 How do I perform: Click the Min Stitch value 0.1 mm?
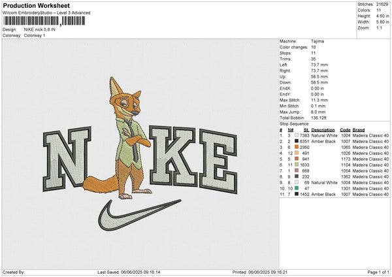[318, 106]
